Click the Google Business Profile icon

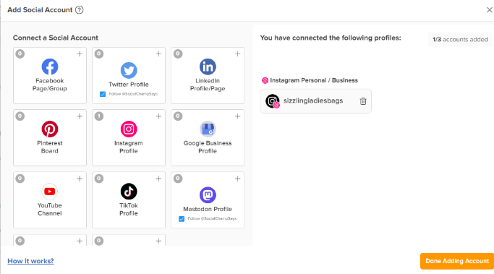208,129
